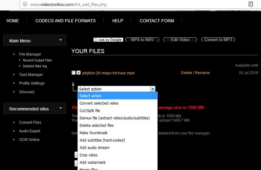Select Demux file extract option
Screen dimensions: 261x170
point(114,118)
